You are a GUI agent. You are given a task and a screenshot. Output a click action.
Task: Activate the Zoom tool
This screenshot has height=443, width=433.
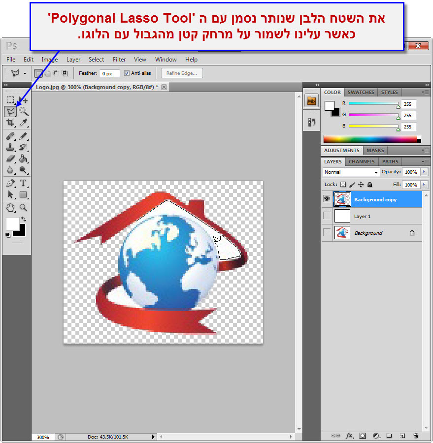(x=23, y=208)
